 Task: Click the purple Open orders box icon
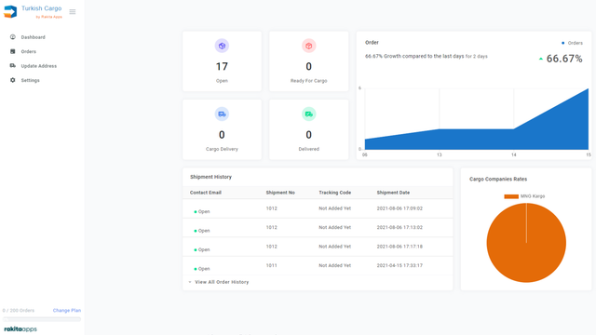point(222,46)
